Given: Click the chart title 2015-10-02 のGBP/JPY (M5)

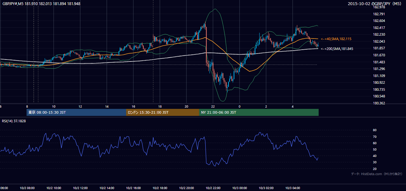Looking at the screenshot, I should [375, 4].
